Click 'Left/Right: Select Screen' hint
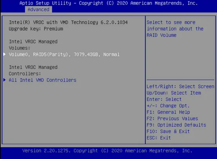217x159 pixels. pos(181,87)
